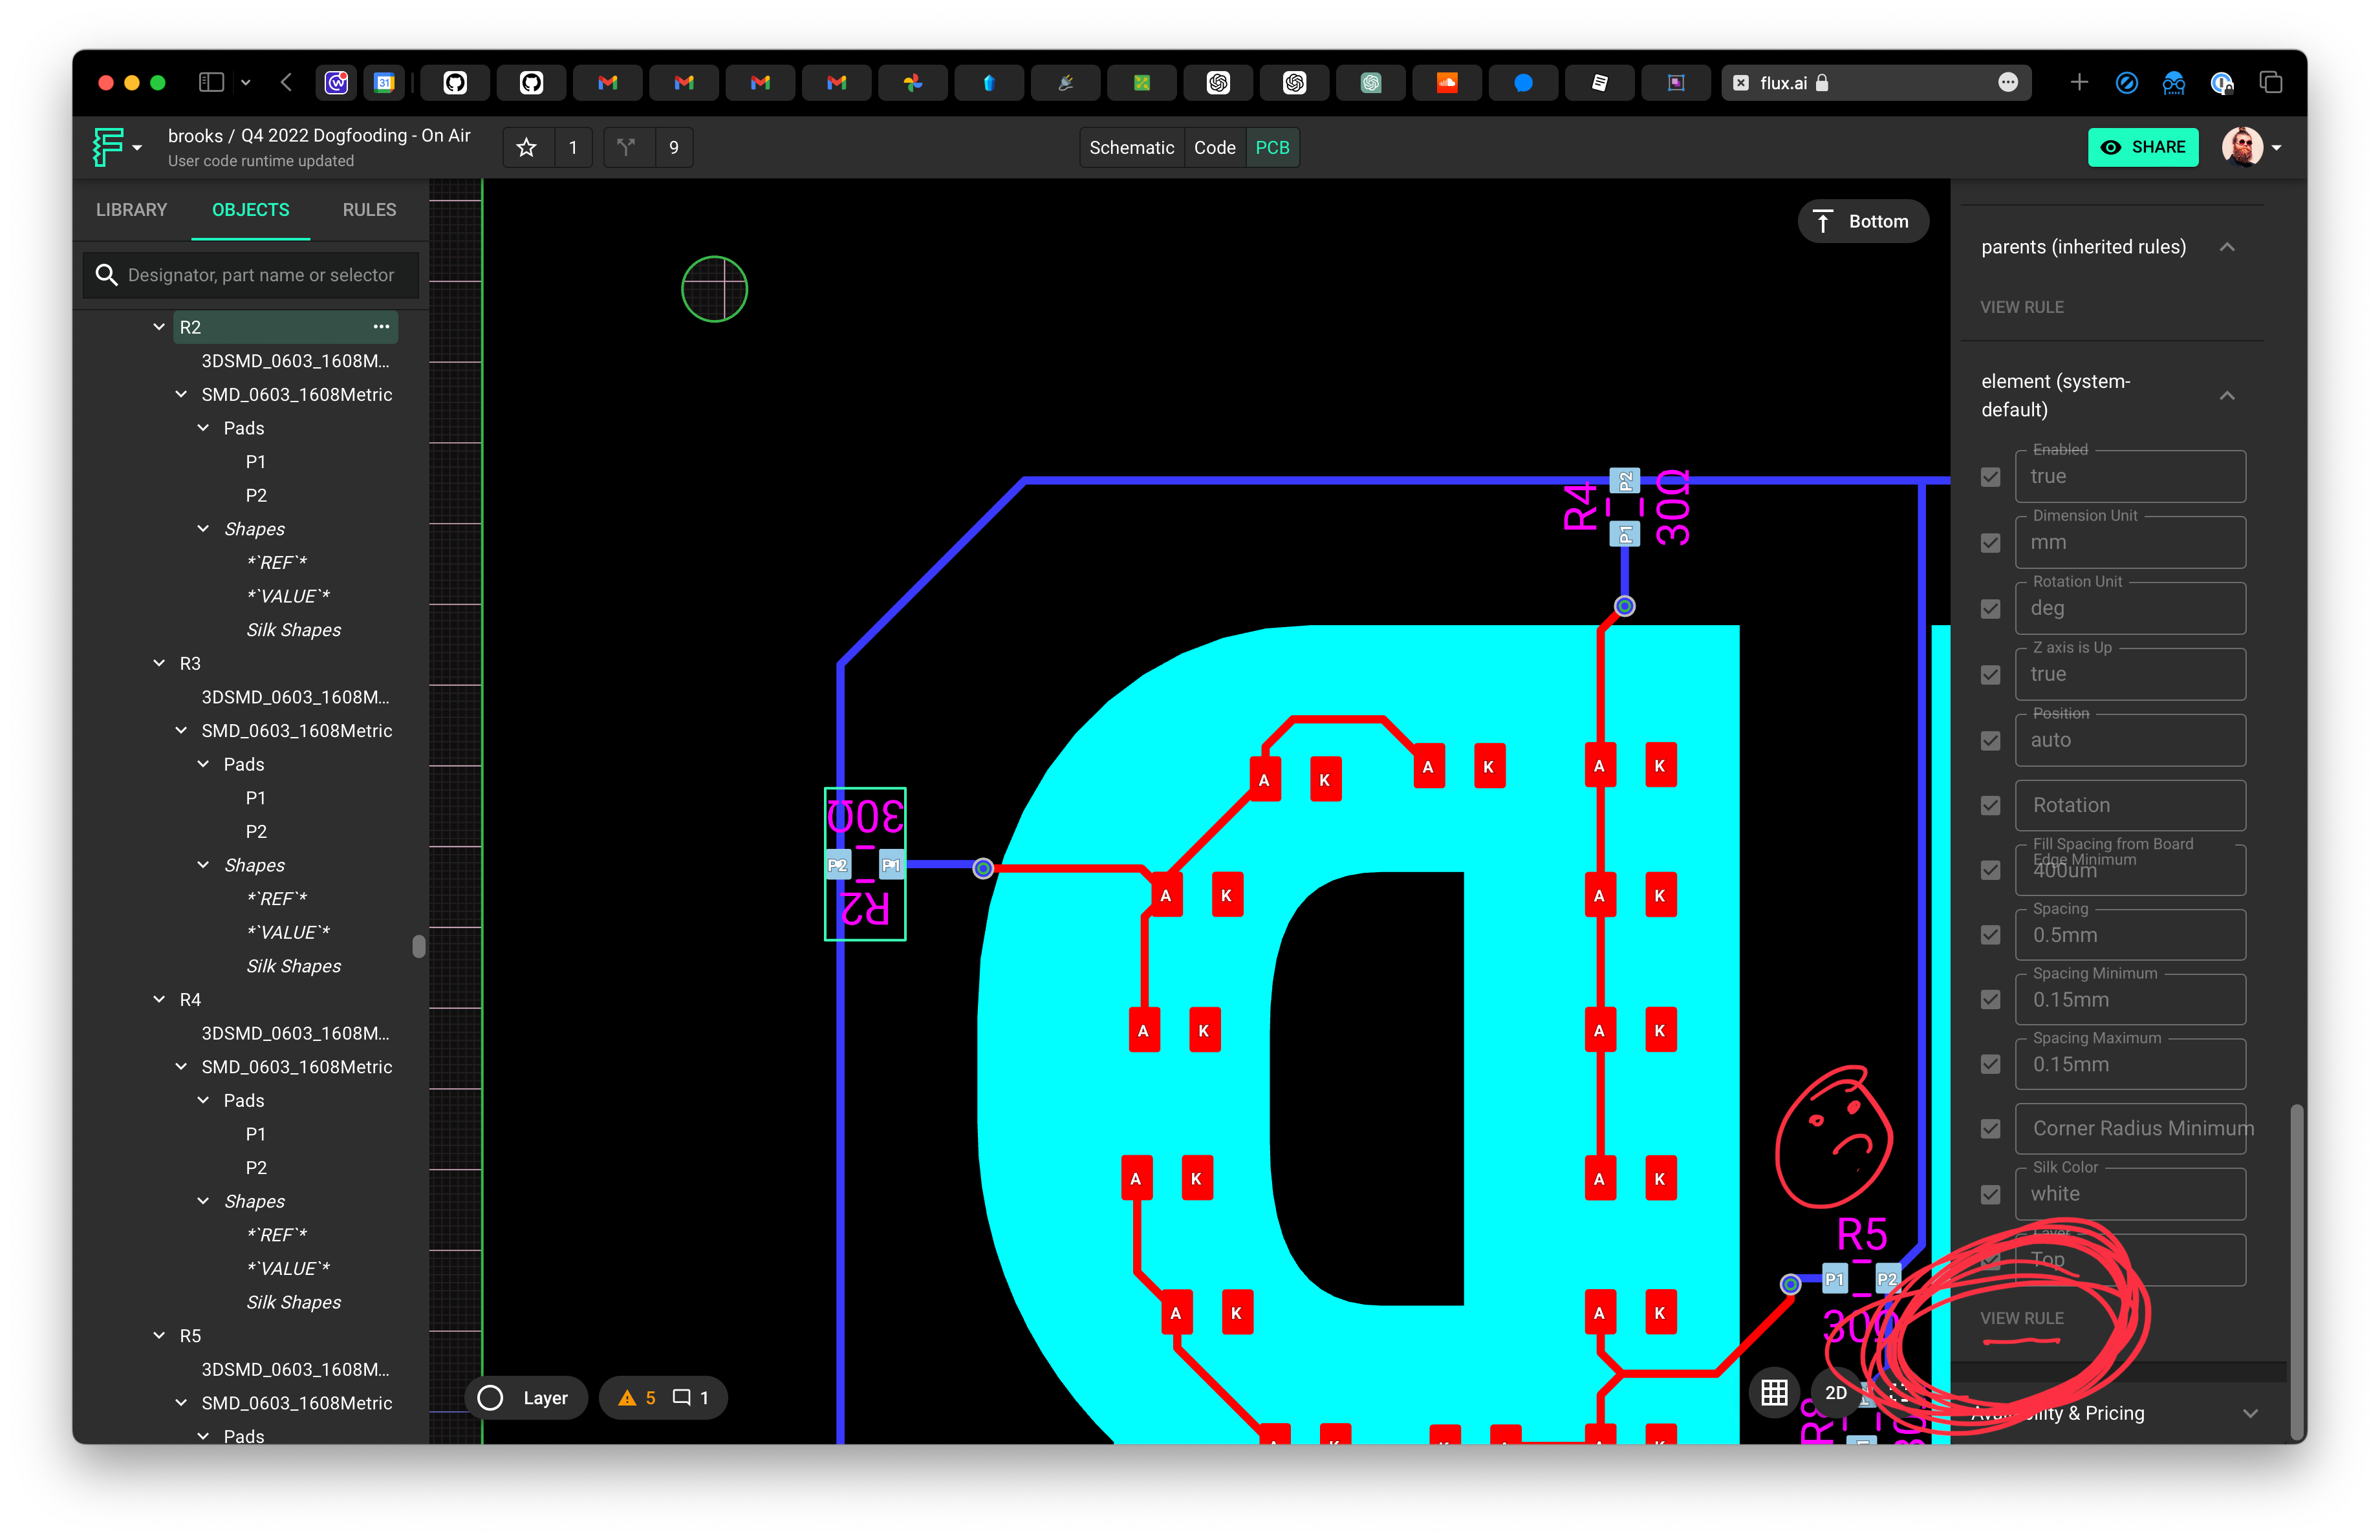2380x1540 pixels.
Task: Toggle the Position rule checkbox
Action: pos(1990,740)
